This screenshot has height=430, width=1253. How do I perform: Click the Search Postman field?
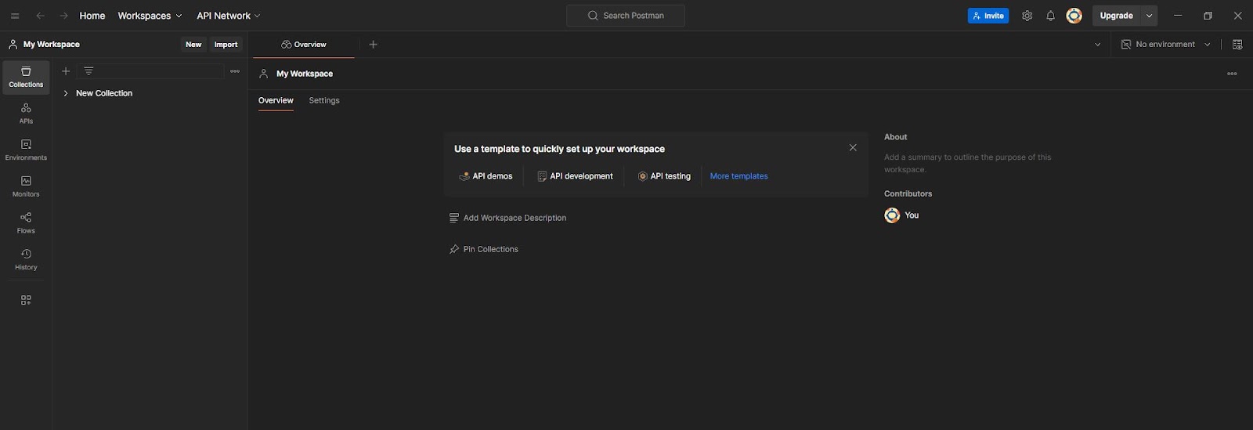coord(626,16)
